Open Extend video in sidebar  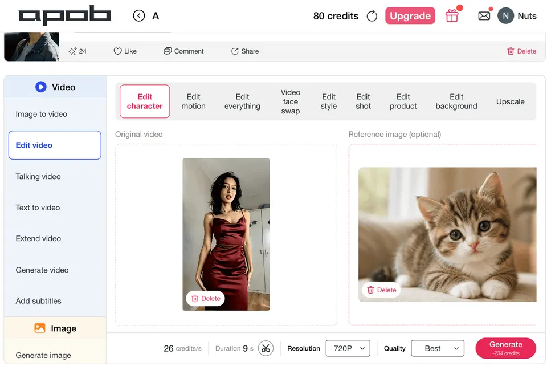[55, 239]
